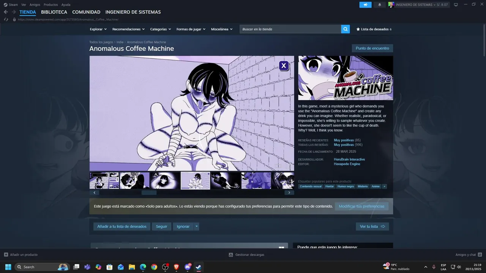Click the Buscar en la tienda search field

coord(290,29)
